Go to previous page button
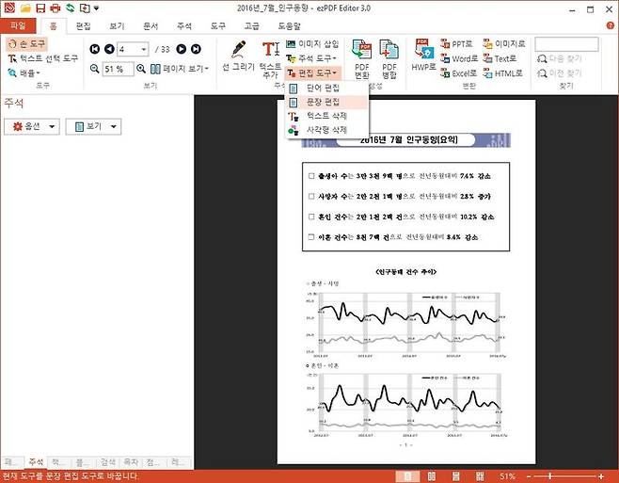619x483 pixels. point(109,49)
